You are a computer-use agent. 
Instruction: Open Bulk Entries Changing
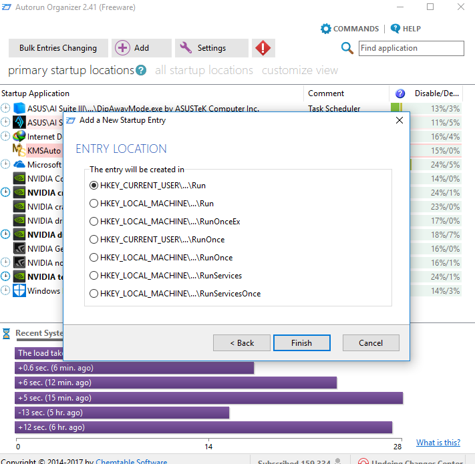click(x=58, y=48)
